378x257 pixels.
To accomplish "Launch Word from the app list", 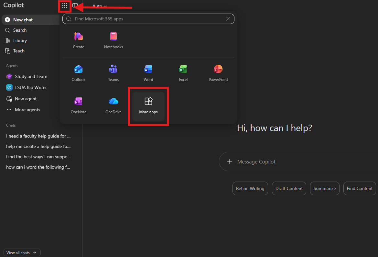I will (x=148, y=73).
